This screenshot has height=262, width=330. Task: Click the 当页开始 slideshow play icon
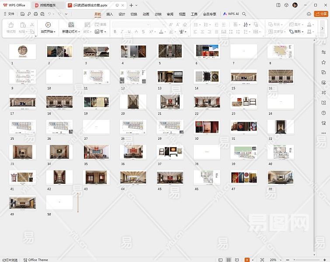pyautogui.click(x=48, y=25)
